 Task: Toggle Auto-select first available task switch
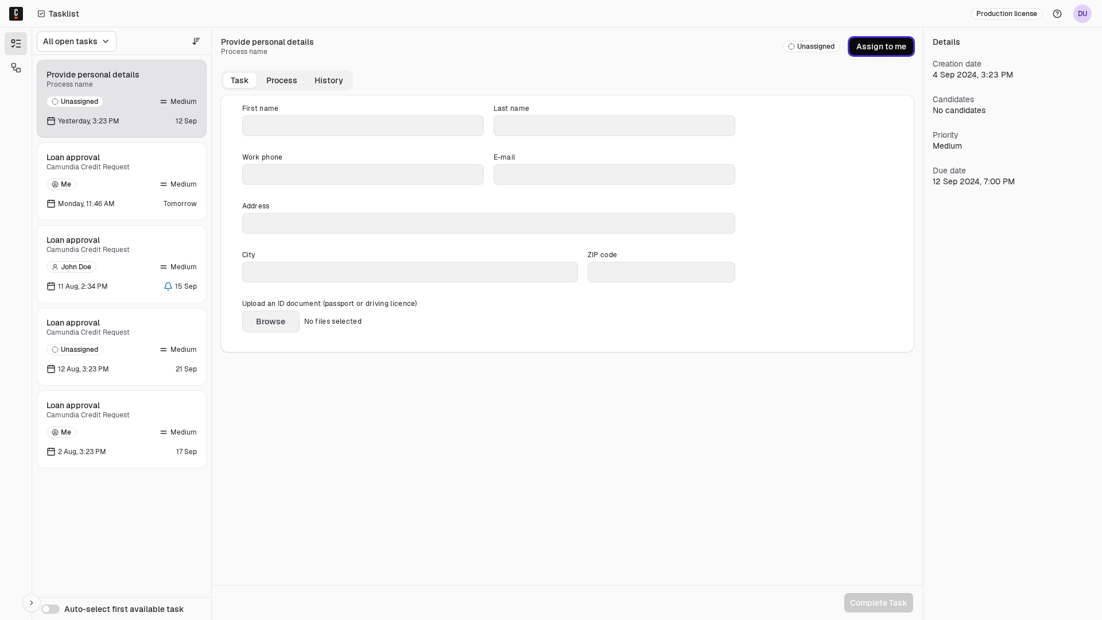[x=51, y=609]
